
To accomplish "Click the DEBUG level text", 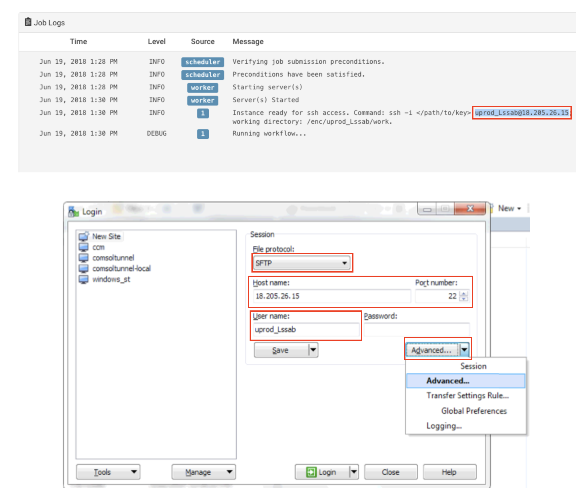I will click(x=157, y=133).
